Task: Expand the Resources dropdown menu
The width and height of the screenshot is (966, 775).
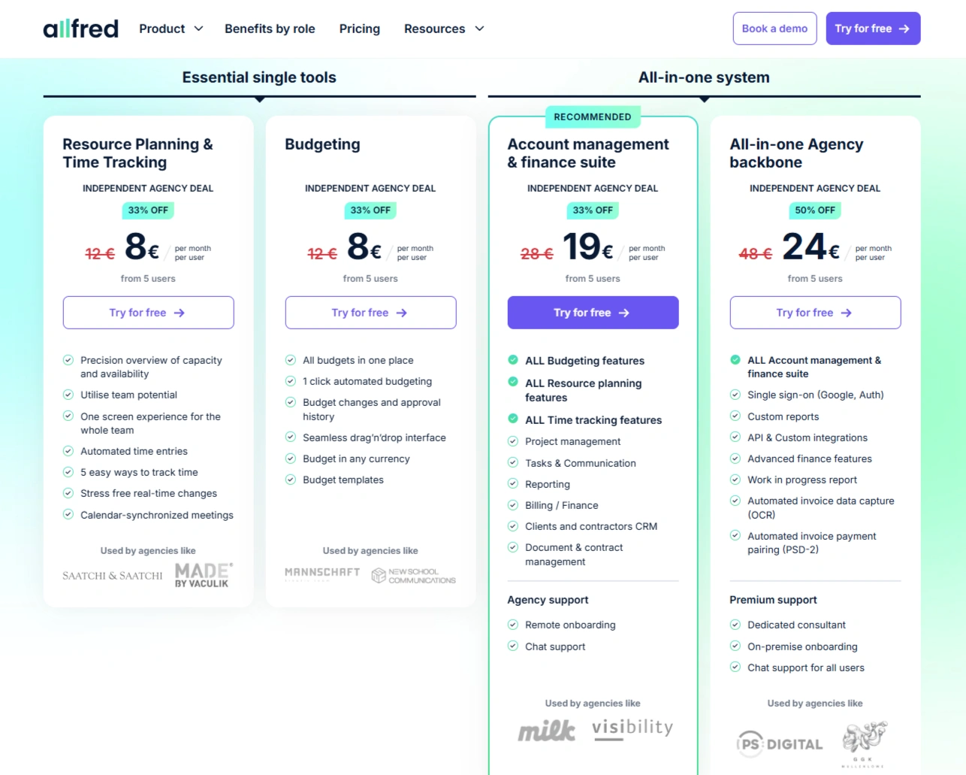Action: click(443, 29)
